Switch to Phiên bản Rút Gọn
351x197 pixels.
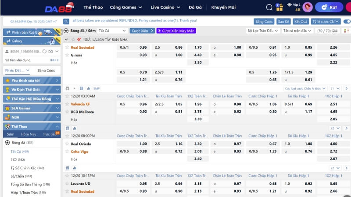[x=32, y=32]
